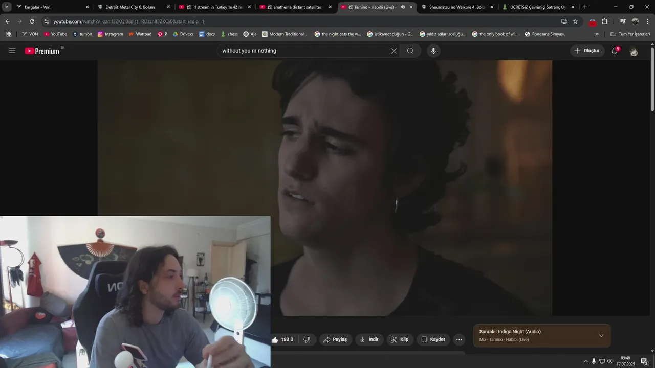The image size is (655, 368).
Task: Show more bookmarks with chevron
Action: coord(597,34)
